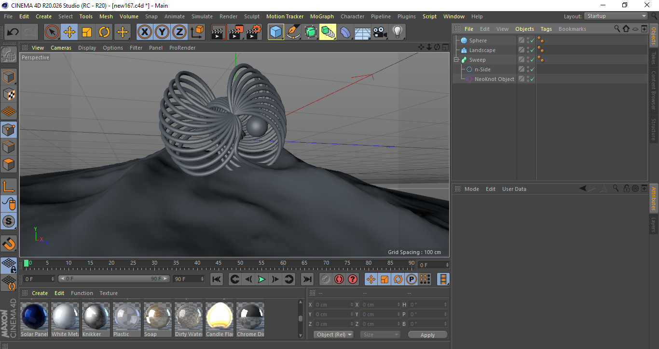
Task: Toggle Y axis lock
Action: click(162, 32)
